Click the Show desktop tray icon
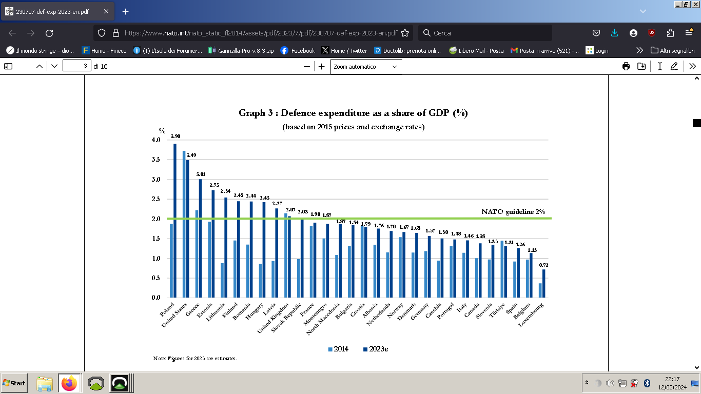The image size is (701, 394). (695, 383)
